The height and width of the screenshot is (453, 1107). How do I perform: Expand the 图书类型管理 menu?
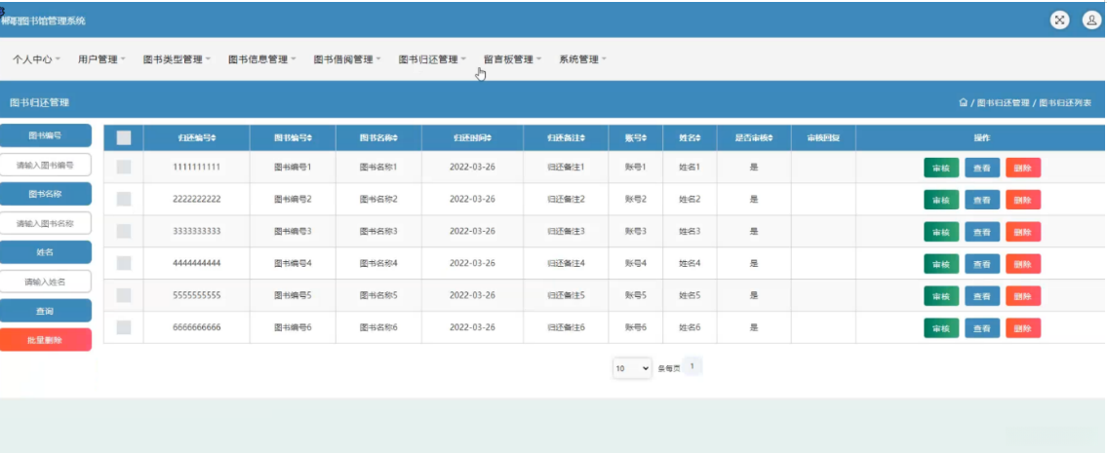click(x=177, y=59)
